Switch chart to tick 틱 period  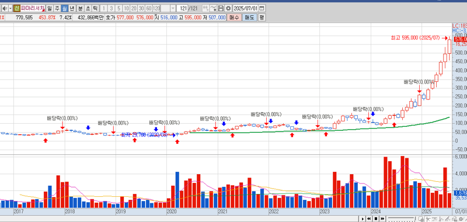95,8
